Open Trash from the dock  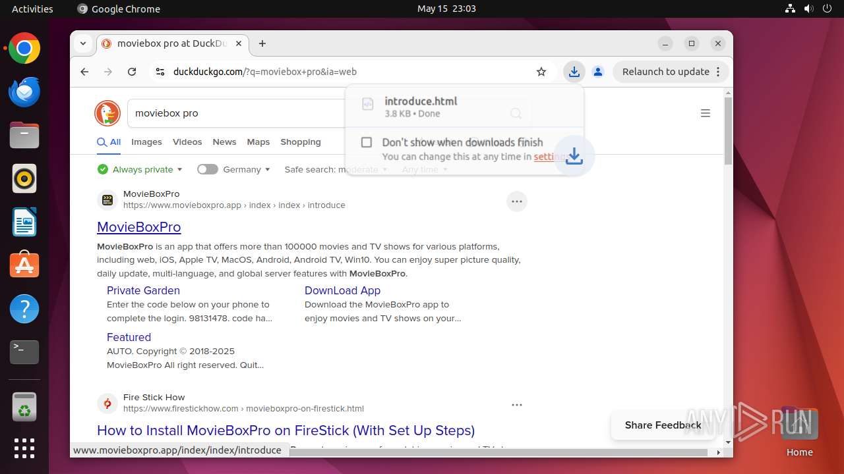pos(24,407)
